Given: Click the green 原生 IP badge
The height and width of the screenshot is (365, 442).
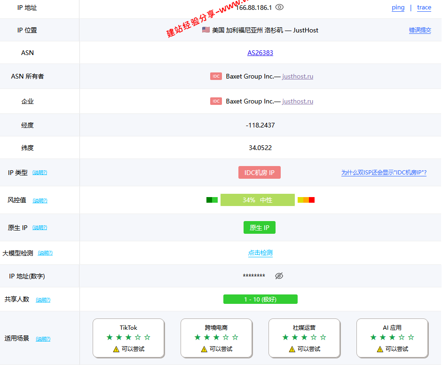Looking at the screenshot, I should [260, 227].
